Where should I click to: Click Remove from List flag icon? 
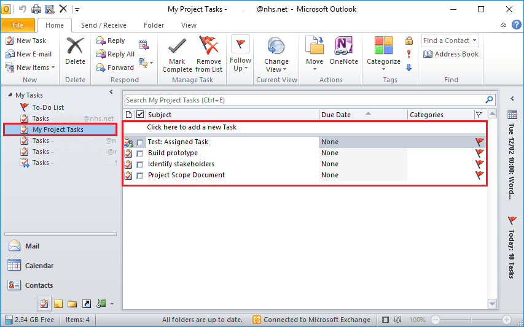coord(209,46)
